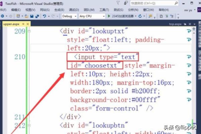201x134 pixels.
Task: Click the navigate backward toolbar icon
Action: tap(2, 16)
